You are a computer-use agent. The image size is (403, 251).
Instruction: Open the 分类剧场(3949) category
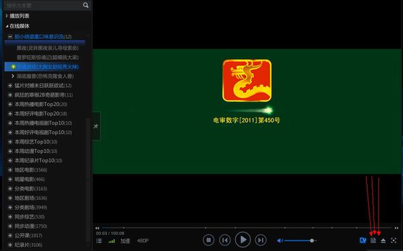coord(31,207)
